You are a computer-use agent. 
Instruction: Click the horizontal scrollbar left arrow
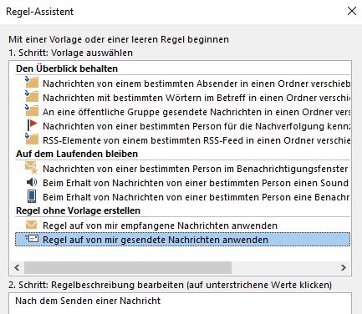click(17, 268)
